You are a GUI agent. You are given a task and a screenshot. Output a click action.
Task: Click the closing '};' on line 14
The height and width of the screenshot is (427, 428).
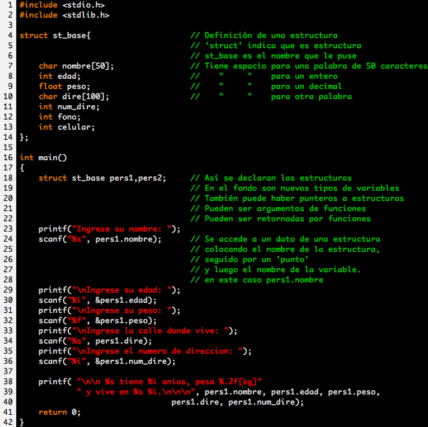(x=24, y=137)
